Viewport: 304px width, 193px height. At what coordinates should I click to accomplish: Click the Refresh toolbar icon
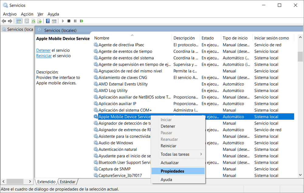coord(33,21)
